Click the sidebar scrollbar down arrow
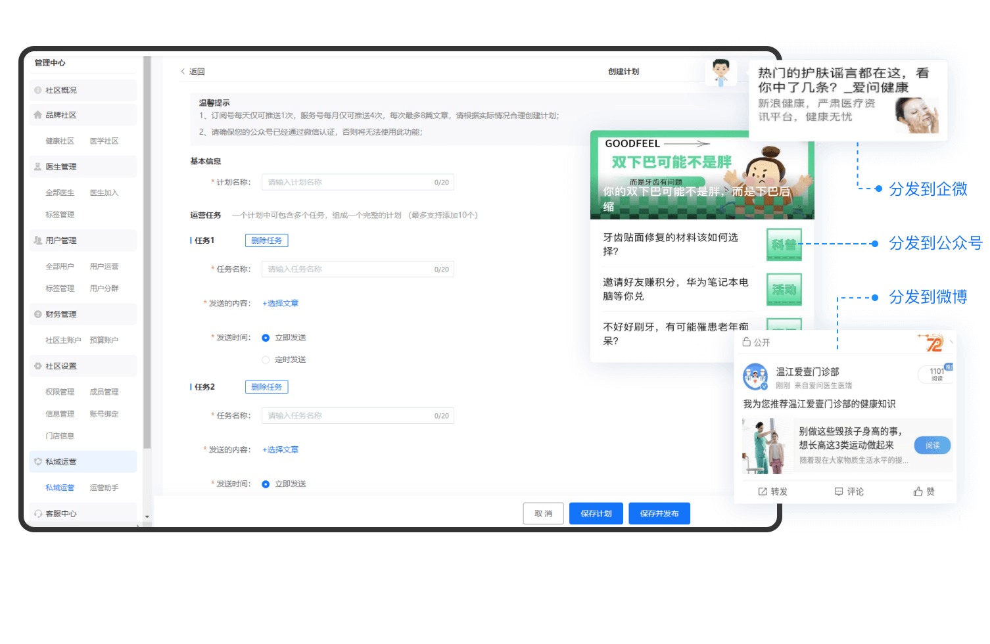Screen dimensions: 990x644 coord(147,517)
